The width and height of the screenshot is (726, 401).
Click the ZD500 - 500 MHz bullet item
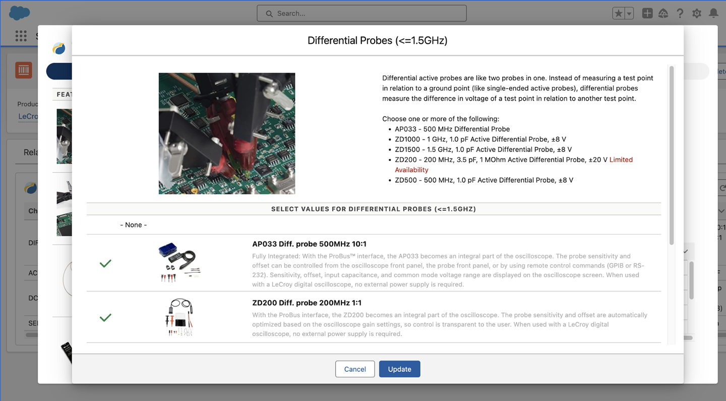click(x=484, y=180)
